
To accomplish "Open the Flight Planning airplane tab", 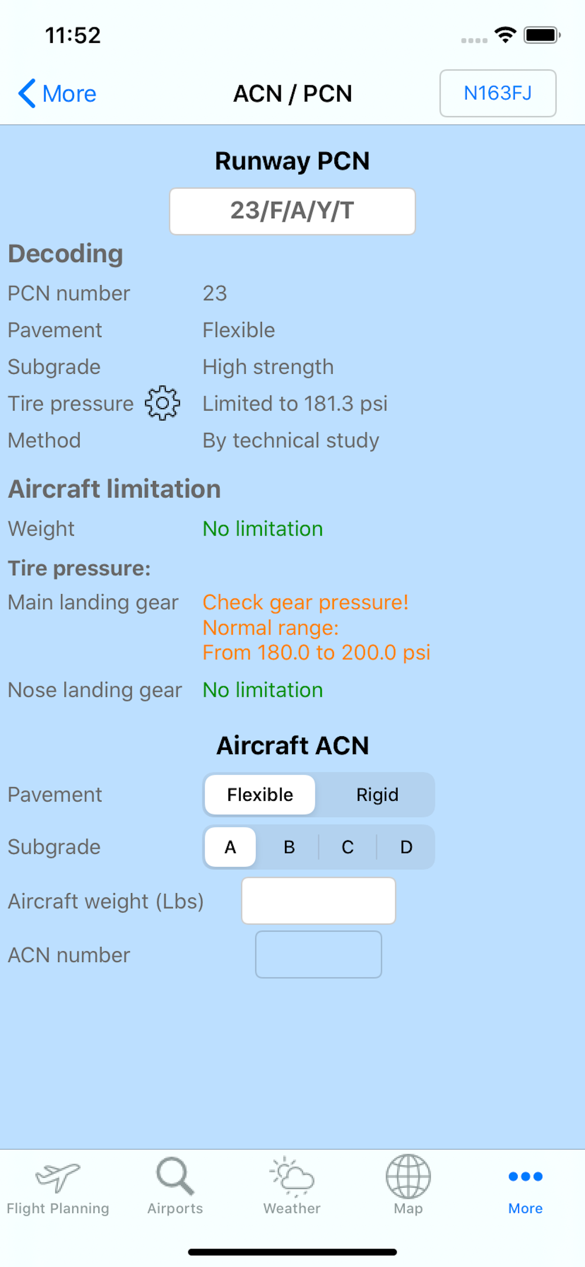I will 58,1185.
